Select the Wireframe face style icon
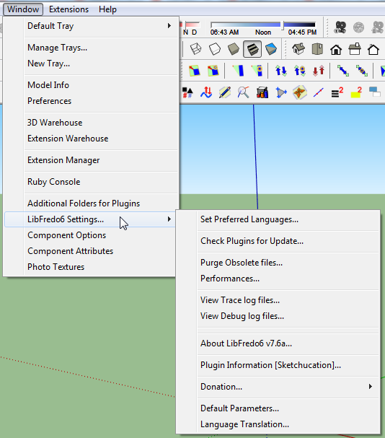 [x=195, y=49]
